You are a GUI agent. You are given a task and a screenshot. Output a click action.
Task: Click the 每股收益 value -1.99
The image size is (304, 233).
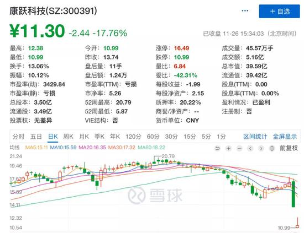coord(193,84)
